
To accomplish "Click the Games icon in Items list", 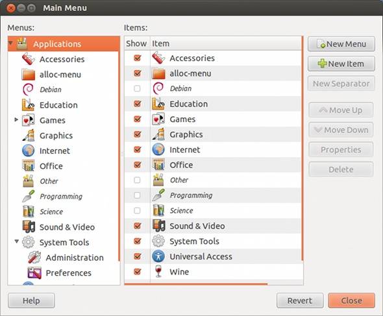I will tap(158, 119).
